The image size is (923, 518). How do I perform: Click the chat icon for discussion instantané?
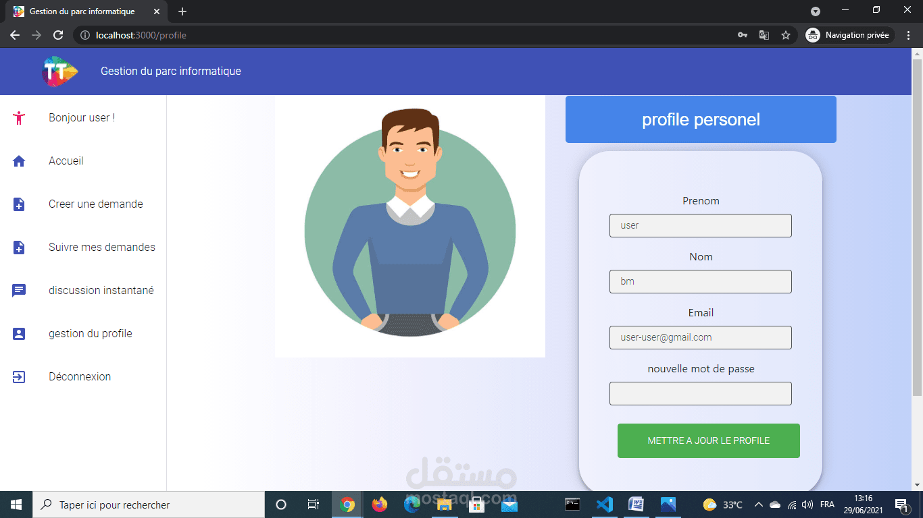(19, 291)
